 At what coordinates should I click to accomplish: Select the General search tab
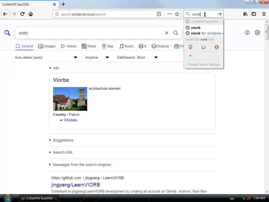24,46
